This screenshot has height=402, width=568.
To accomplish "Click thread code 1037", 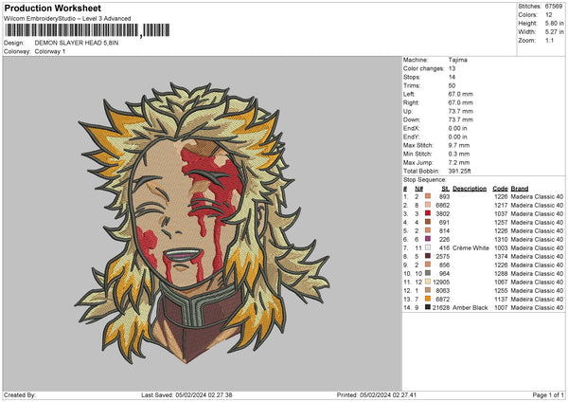I will click(x=501, y=214).
